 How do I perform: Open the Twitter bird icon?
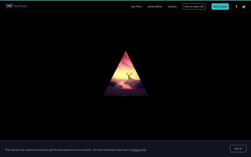(244, 7)
